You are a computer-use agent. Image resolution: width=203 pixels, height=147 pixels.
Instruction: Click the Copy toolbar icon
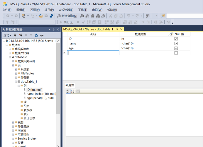[116, 16]
